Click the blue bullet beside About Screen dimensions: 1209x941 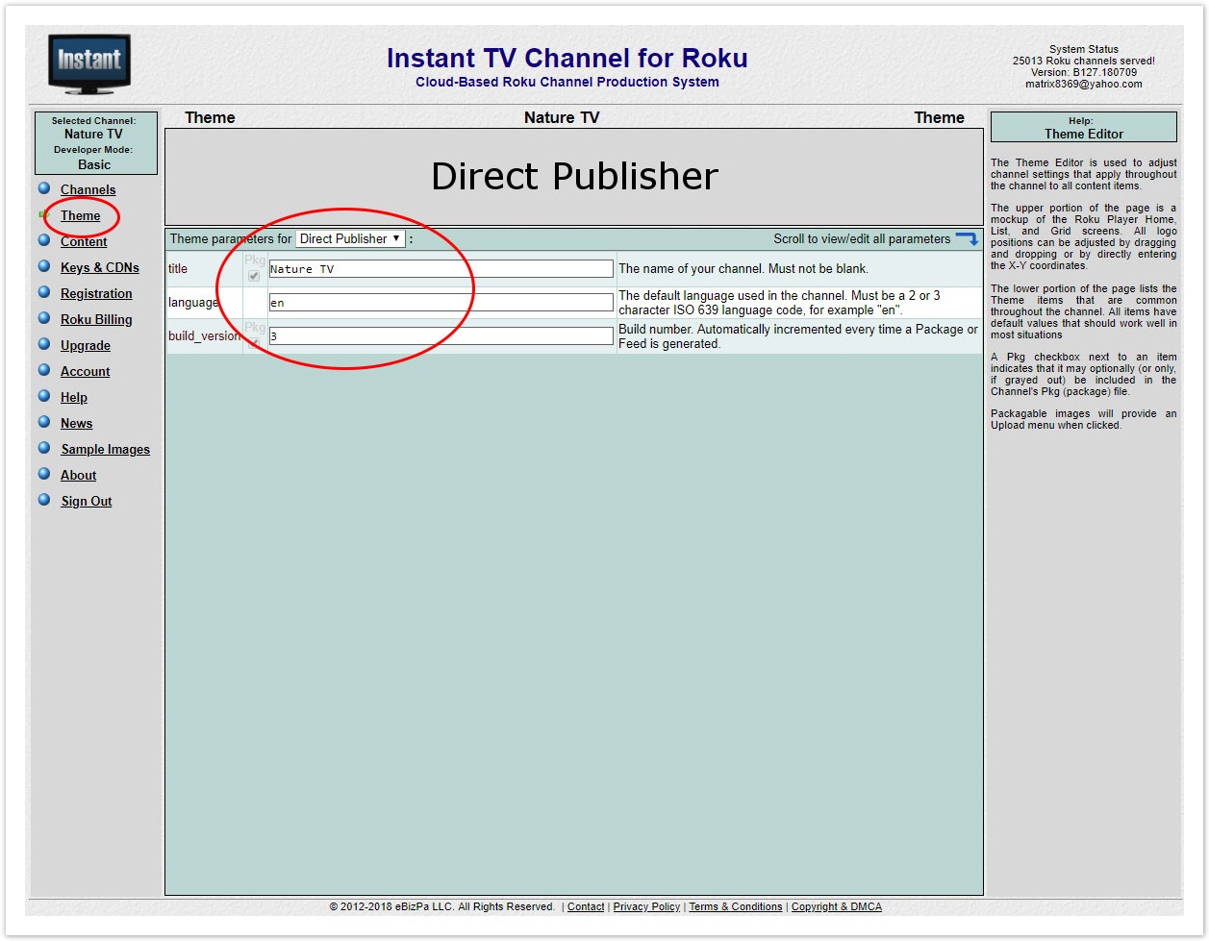point(44,474)
